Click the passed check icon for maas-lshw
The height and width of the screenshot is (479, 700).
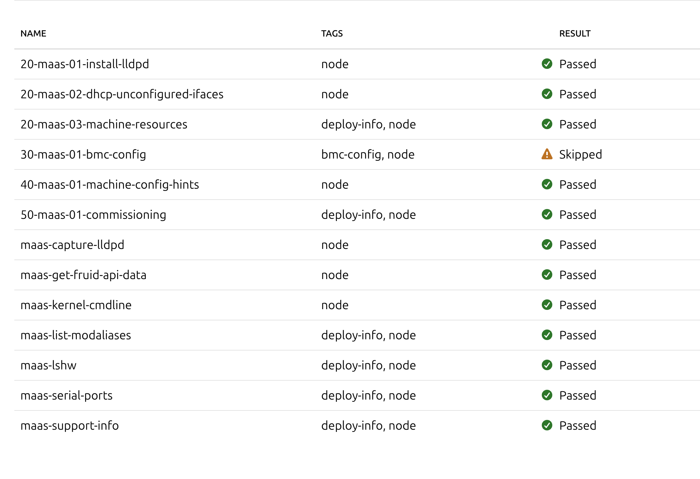(547, 365)
